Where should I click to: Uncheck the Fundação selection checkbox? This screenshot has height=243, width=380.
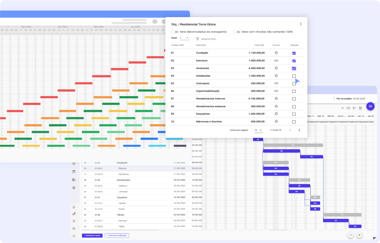294,53
